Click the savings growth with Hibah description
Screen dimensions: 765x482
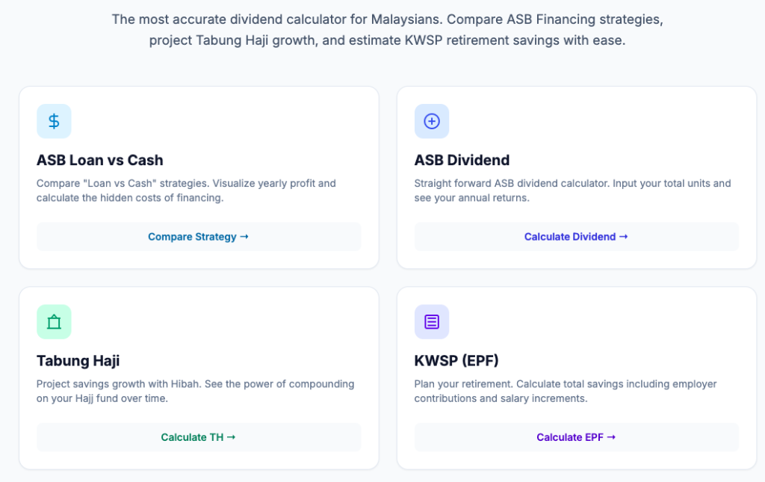(195, 391)
